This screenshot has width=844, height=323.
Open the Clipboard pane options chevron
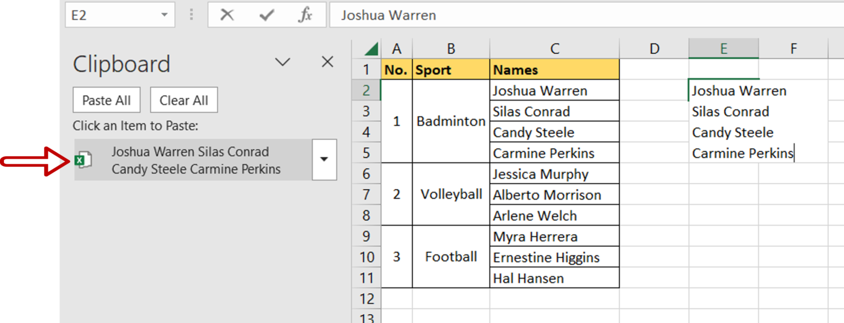pos(282,62)
